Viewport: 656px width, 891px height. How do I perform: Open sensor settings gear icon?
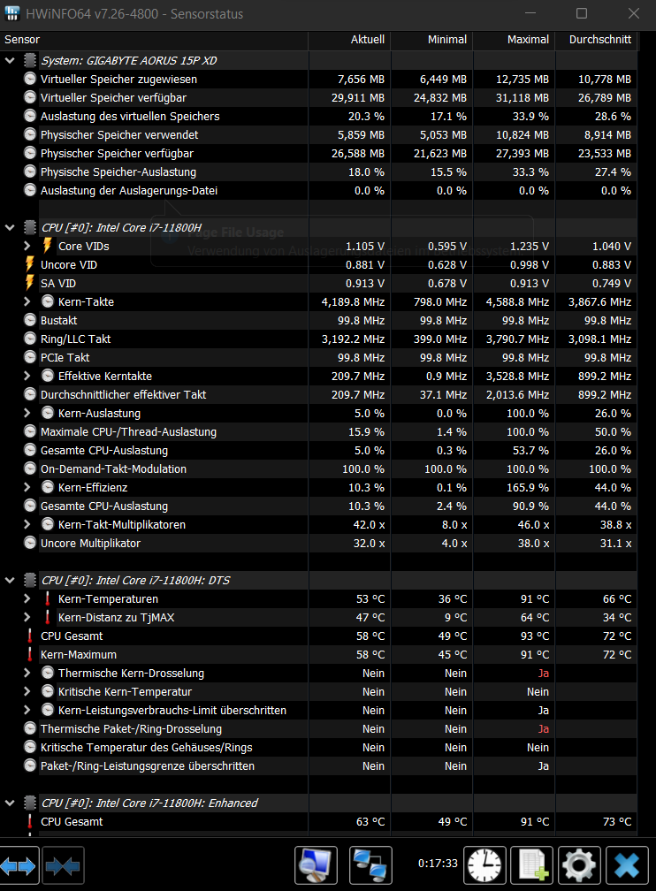coord(579,865)
